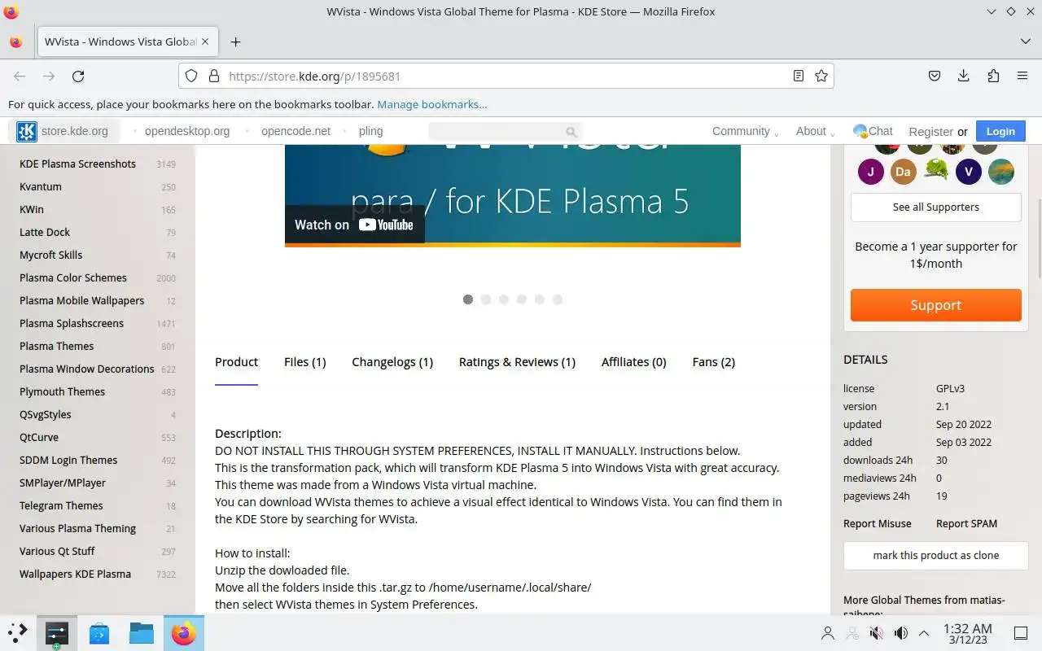Click supporter avatar labeled J
The image size is (1042, 651).
871,172
